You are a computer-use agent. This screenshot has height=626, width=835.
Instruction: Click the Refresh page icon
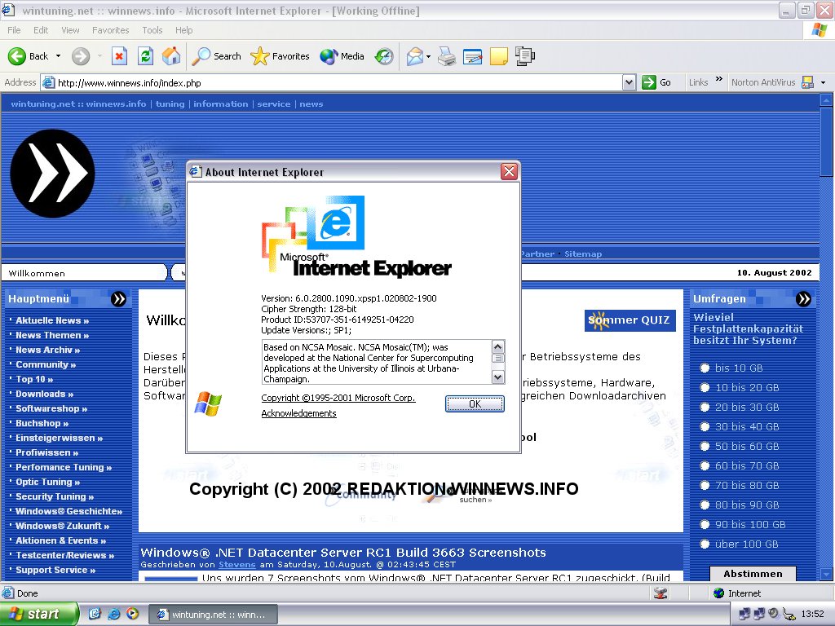(x=145, y=56)
